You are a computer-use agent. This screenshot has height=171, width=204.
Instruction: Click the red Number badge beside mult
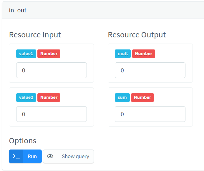coord(144,54)
